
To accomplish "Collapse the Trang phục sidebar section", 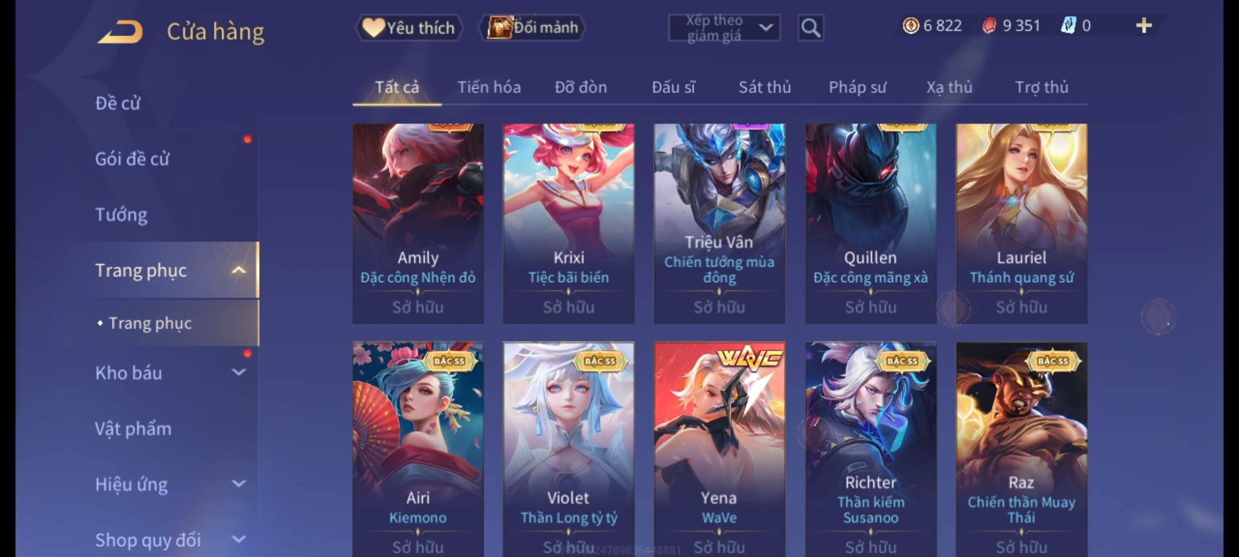I will [x=239, y=270].
